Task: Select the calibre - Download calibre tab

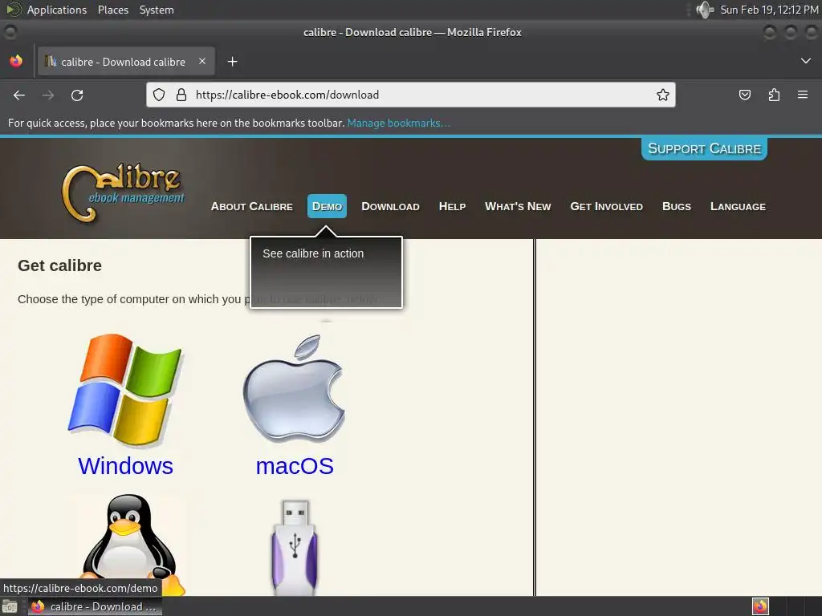Action: point(126,62)
